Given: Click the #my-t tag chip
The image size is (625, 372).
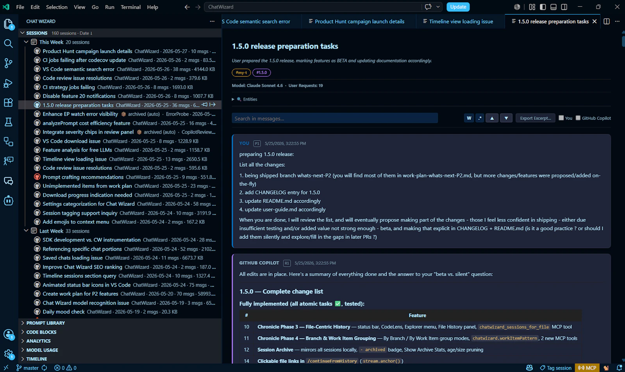Looking at the screenshot, I should point(241,73).
